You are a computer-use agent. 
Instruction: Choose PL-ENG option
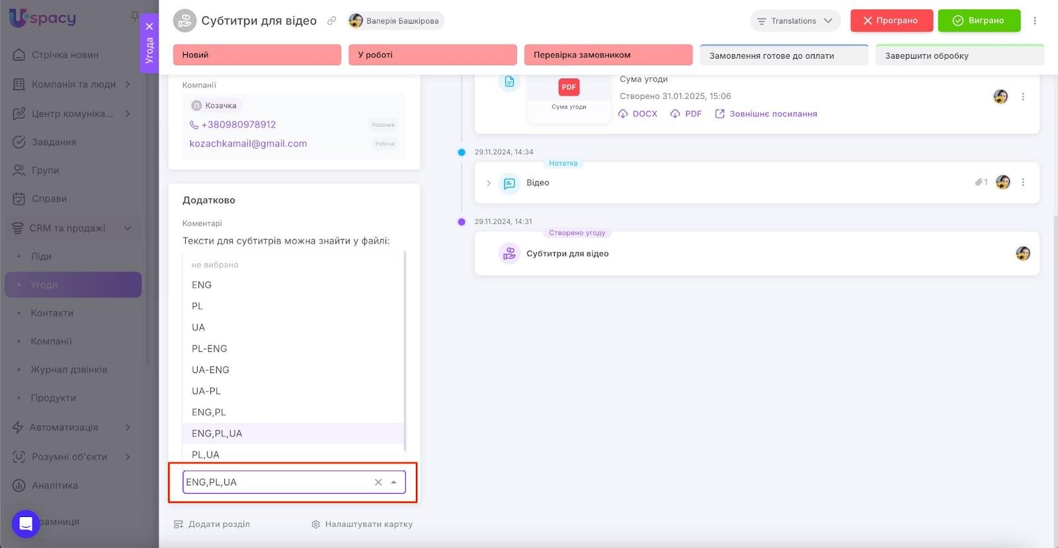coord(293,349)
